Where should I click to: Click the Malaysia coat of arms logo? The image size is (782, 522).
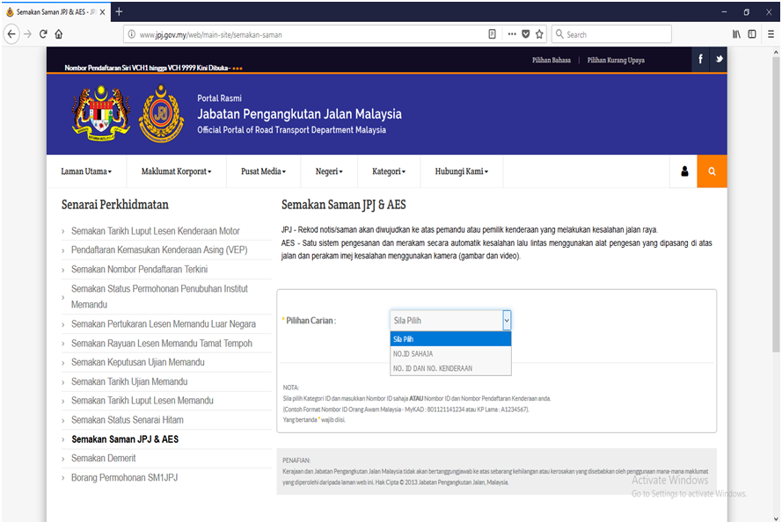tap(101, 113)
